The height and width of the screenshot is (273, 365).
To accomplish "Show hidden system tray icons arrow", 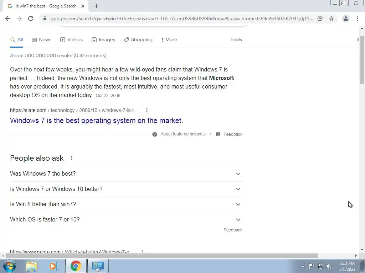I will (x=303, y=266).
